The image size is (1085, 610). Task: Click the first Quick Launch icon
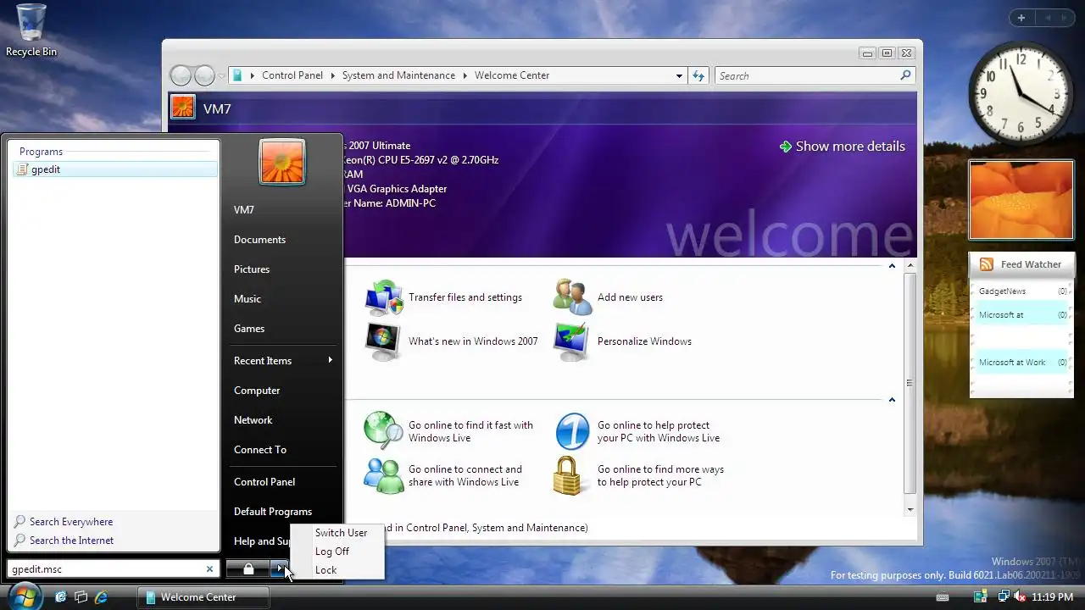coord(61,596)
